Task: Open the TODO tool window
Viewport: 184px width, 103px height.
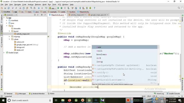Action: coord(51,94)
